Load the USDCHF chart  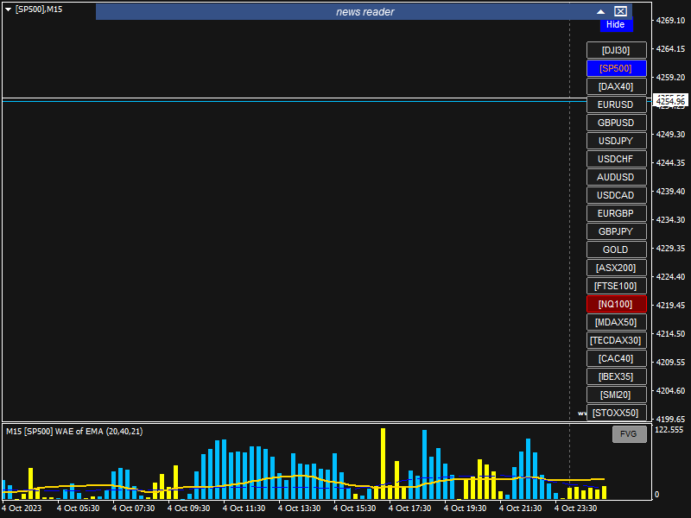[616, 159]
